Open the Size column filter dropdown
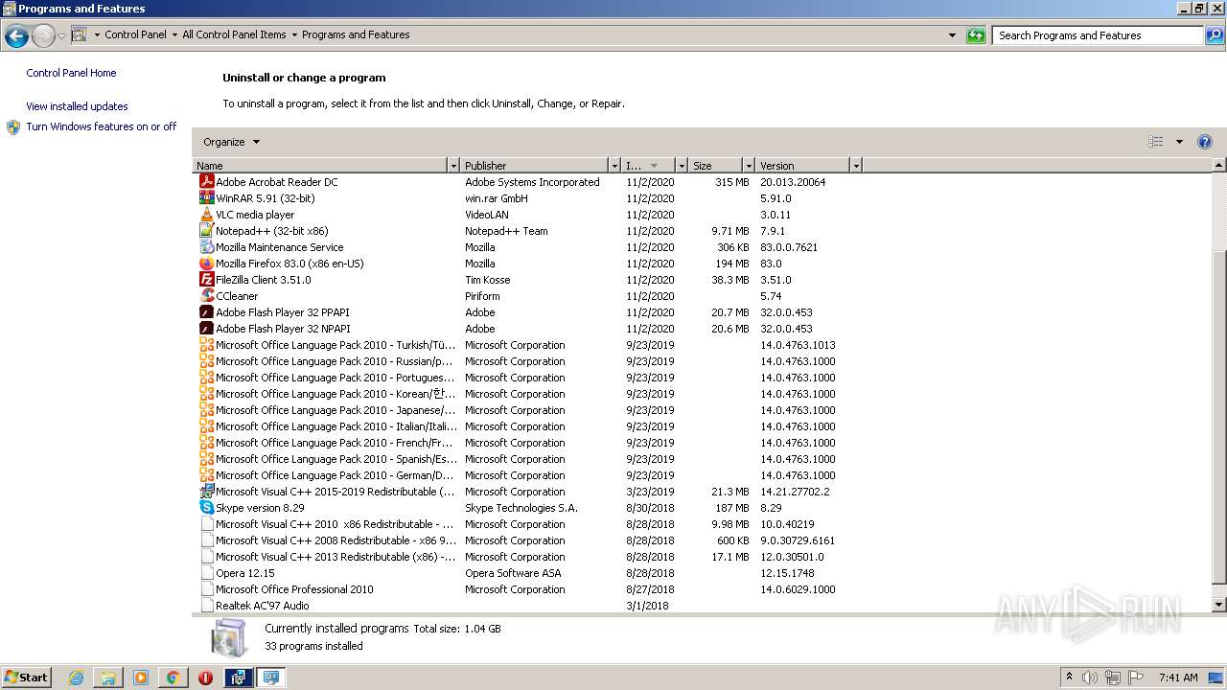Screen dimensions: 1227x690 748,166
